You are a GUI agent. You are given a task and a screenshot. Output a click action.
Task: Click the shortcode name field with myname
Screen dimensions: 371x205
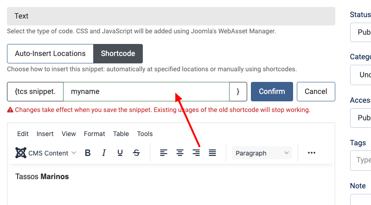[146, 92]
